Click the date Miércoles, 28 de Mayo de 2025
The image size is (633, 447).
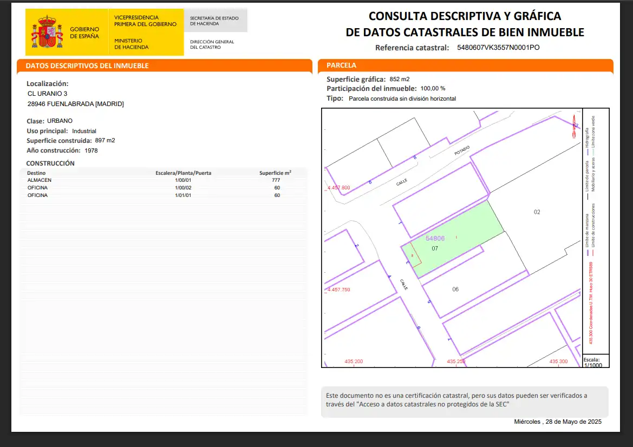(558, 422)
